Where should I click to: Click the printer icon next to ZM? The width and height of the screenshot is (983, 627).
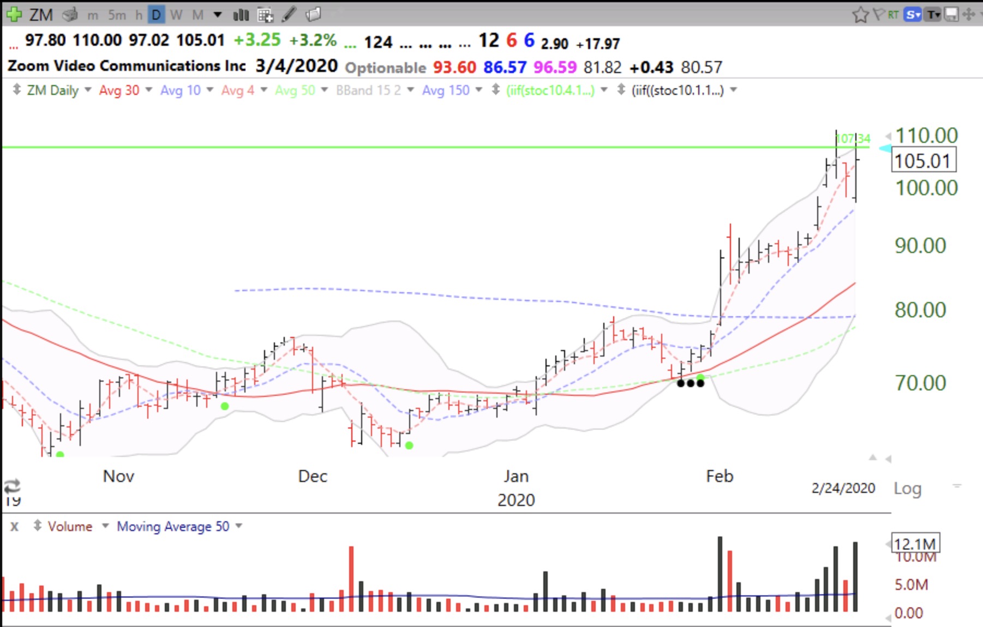70,15
